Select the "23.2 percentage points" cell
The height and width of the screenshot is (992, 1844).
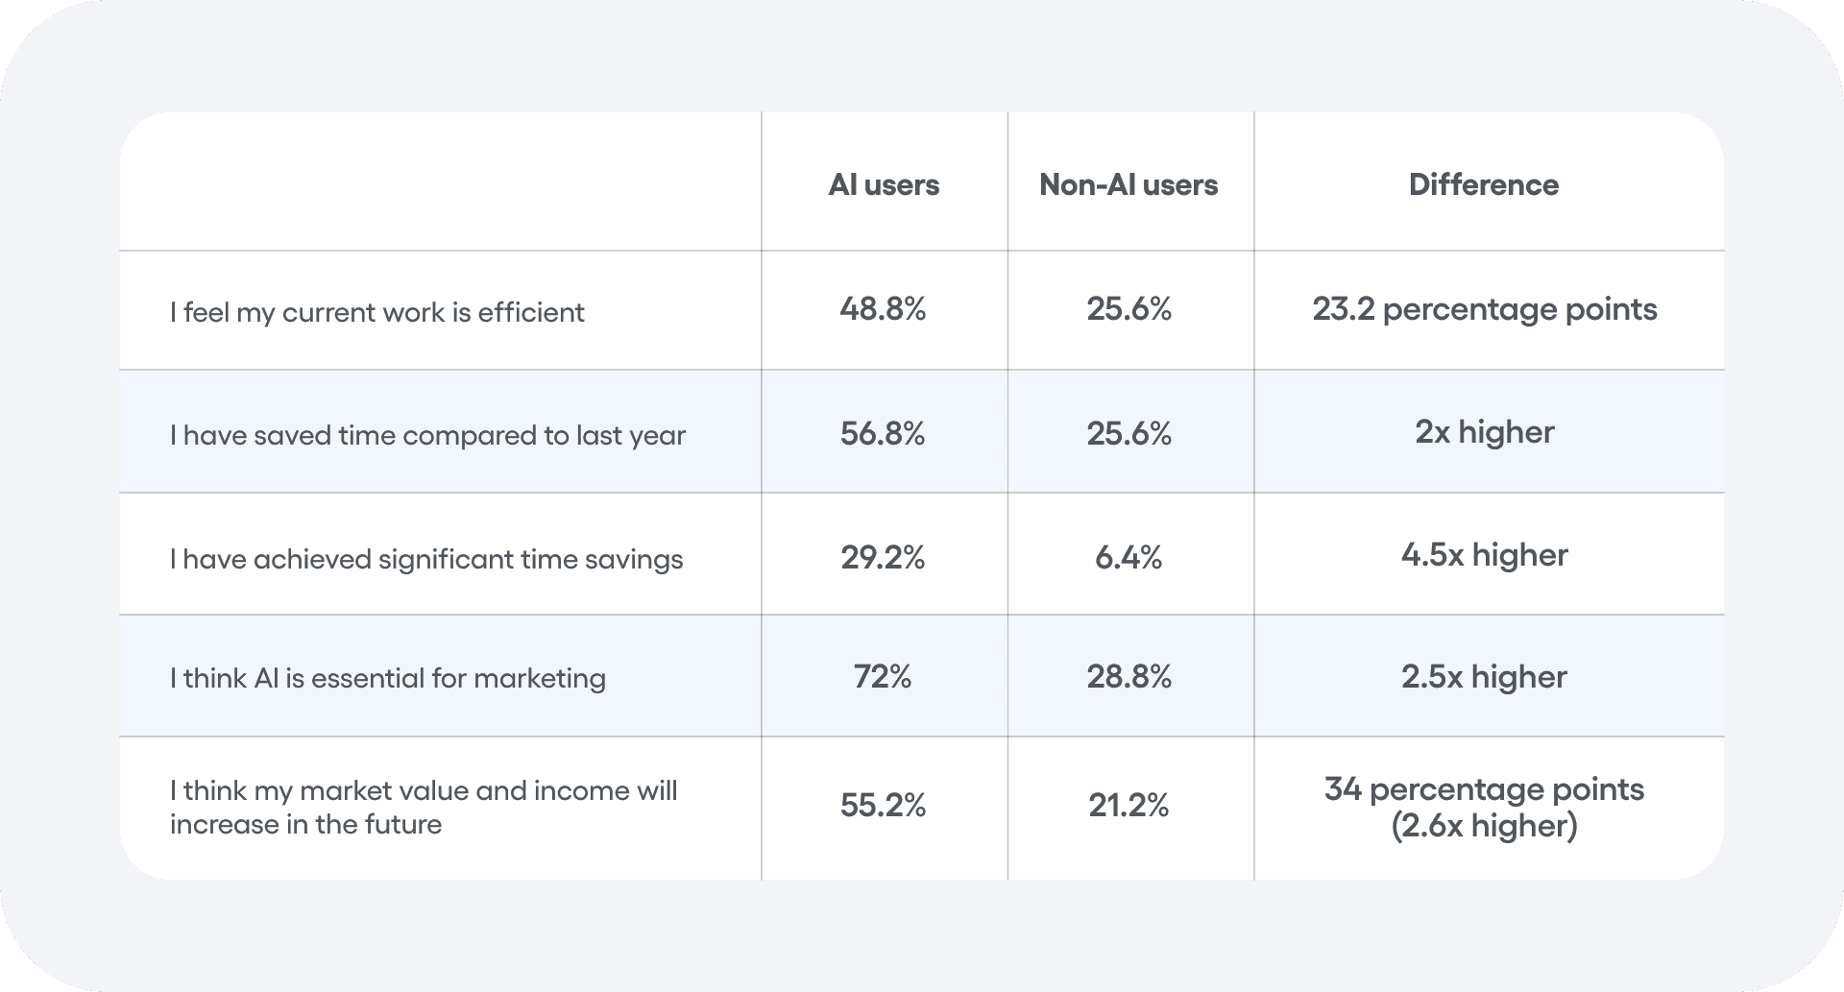[x=1485, y=309]
